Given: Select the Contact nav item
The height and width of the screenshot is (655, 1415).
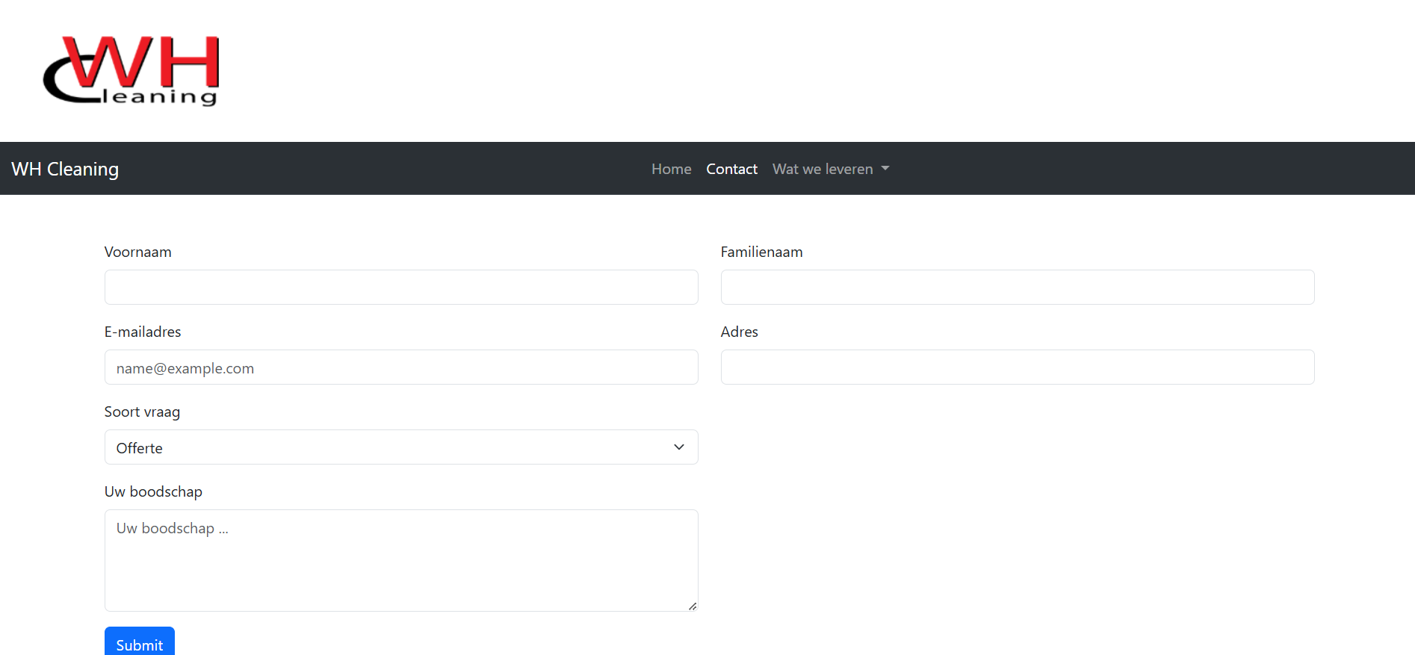Looking at the screenshot, I should pyautogui.click(x=731, y=170).
